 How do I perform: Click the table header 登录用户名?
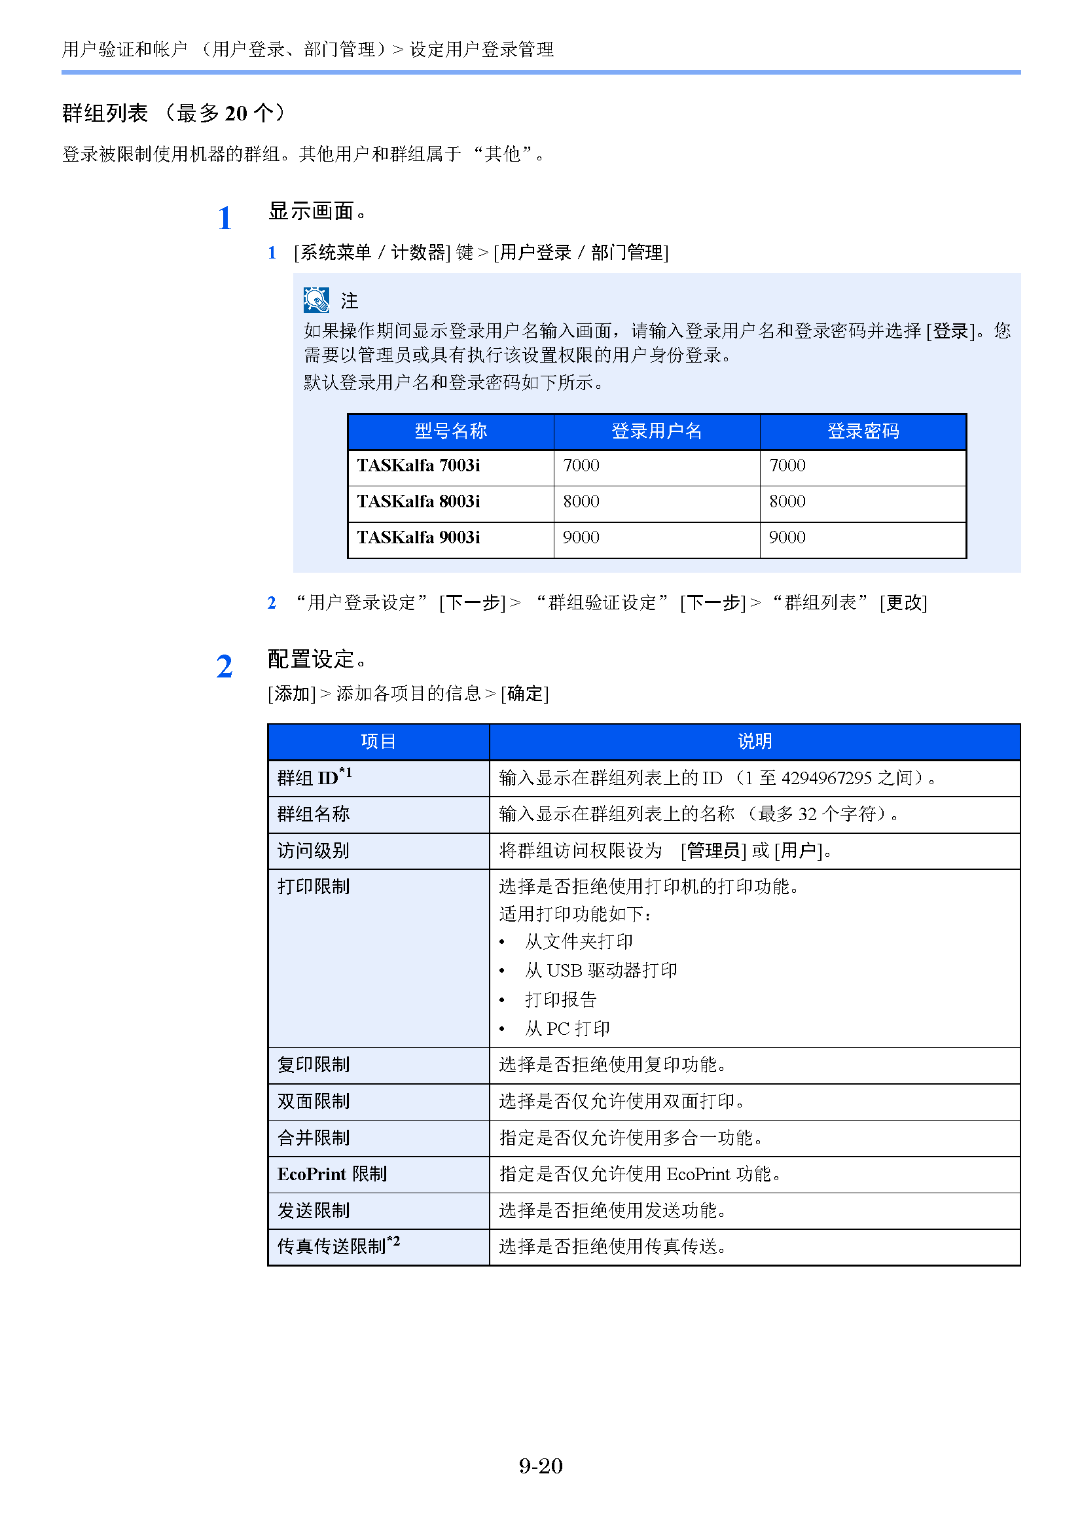click(x=657, y=431)
